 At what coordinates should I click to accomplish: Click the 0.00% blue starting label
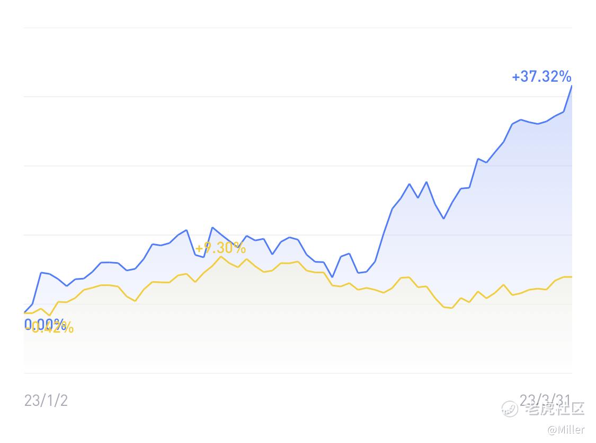click(x=45, y=324)
